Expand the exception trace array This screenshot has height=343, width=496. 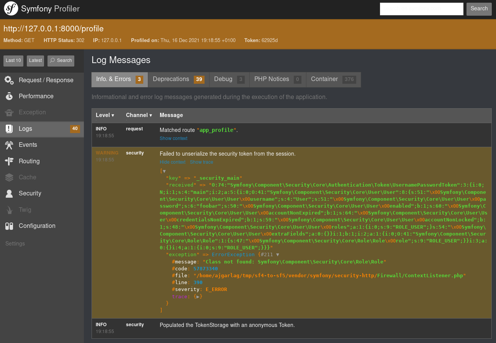pyautogui.click(x=198, y=297)
